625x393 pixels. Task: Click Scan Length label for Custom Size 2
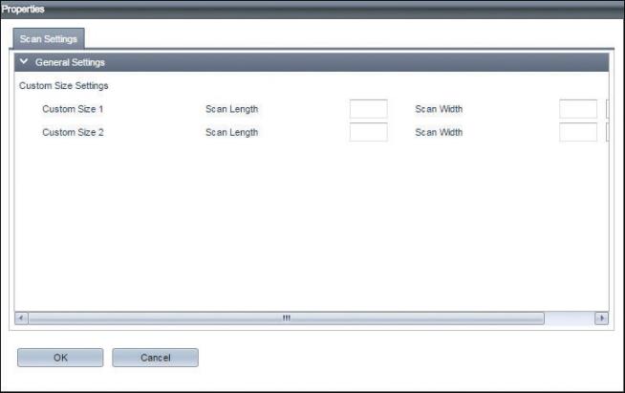231,132
